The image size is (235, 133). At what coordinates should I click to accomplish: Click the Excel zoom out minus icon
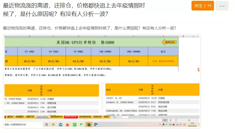pyautogui.click(x=180, y=120)
